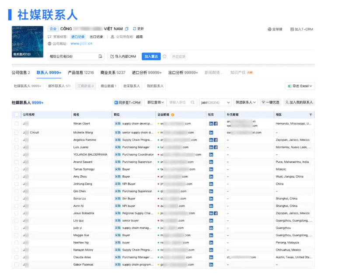Select the 出口记录 trade tag
Viewport: 356px width, 279px height.
click(96, 37)
